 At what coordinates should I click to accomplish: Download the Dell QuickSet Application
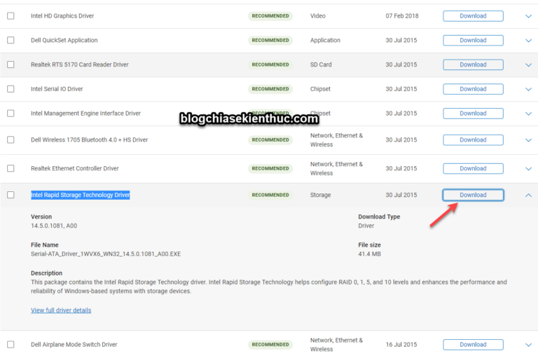click(473, 40)
